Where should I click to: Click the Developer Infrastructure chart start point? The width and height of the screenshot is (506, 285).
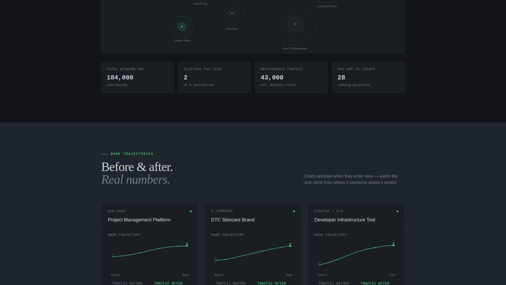coord(319,265)
